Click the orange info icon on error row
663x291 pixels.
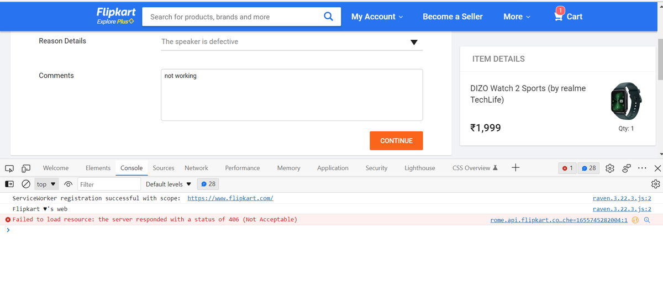pyautogui.click(x=635, y=220)
